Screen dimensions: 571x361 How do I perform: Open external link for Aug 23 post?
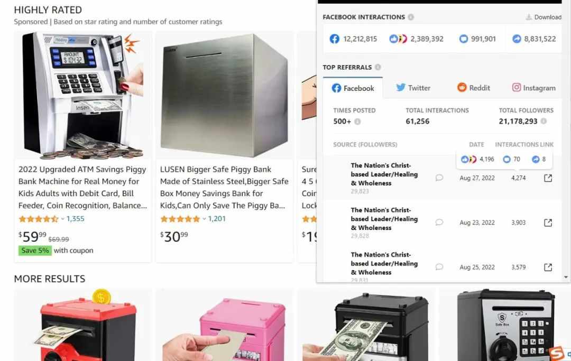click(x=548, y=223)
